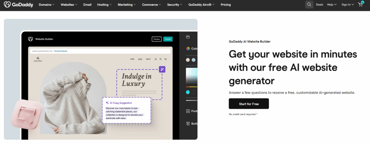Viewport: 370px width, 145px height.
Task: Click the main headline about AI website generator
Action: (x=293, y=68)
